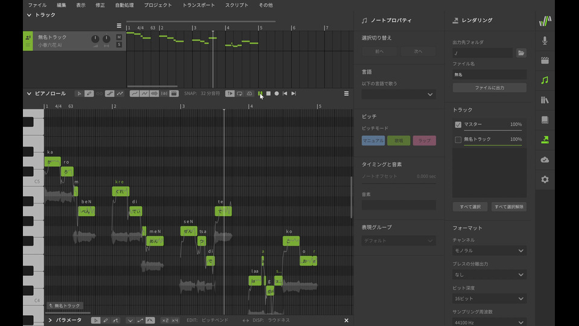Open the music note properties panel
The image size is (579, 326).
(545, 80)
